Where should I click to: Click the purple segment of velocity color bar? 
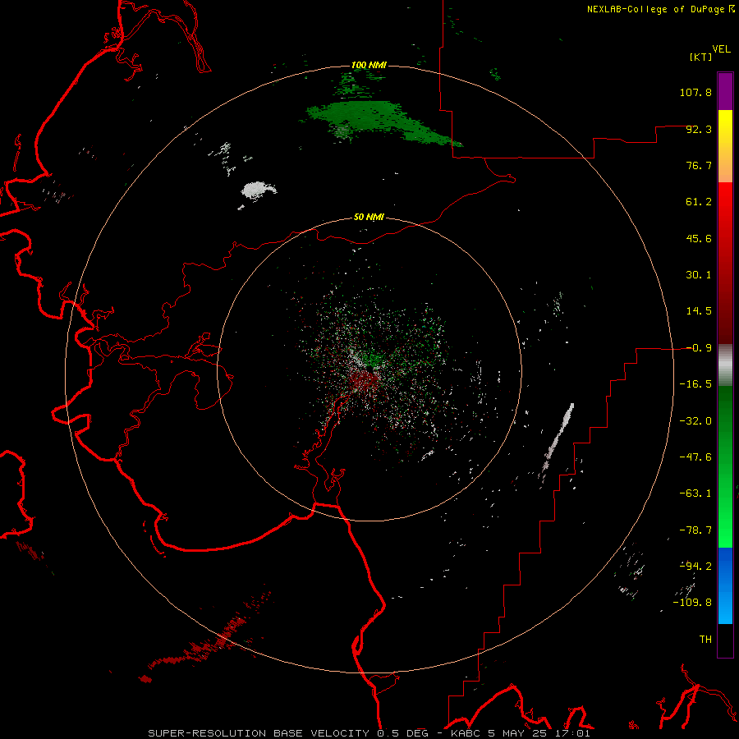(x=725, y=91)
